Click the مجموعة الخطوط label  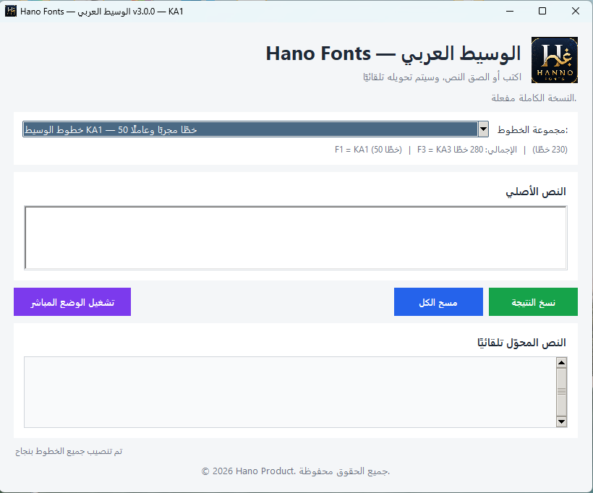pyautogui.click(x=532, y=129)
